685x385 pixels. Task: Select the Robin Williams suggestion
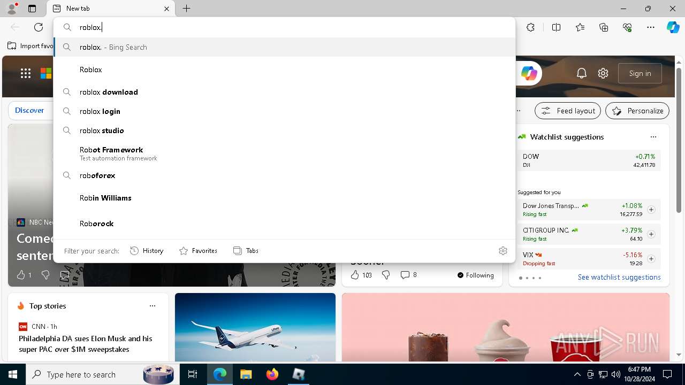pyautogui.click(x=285, y=198)
